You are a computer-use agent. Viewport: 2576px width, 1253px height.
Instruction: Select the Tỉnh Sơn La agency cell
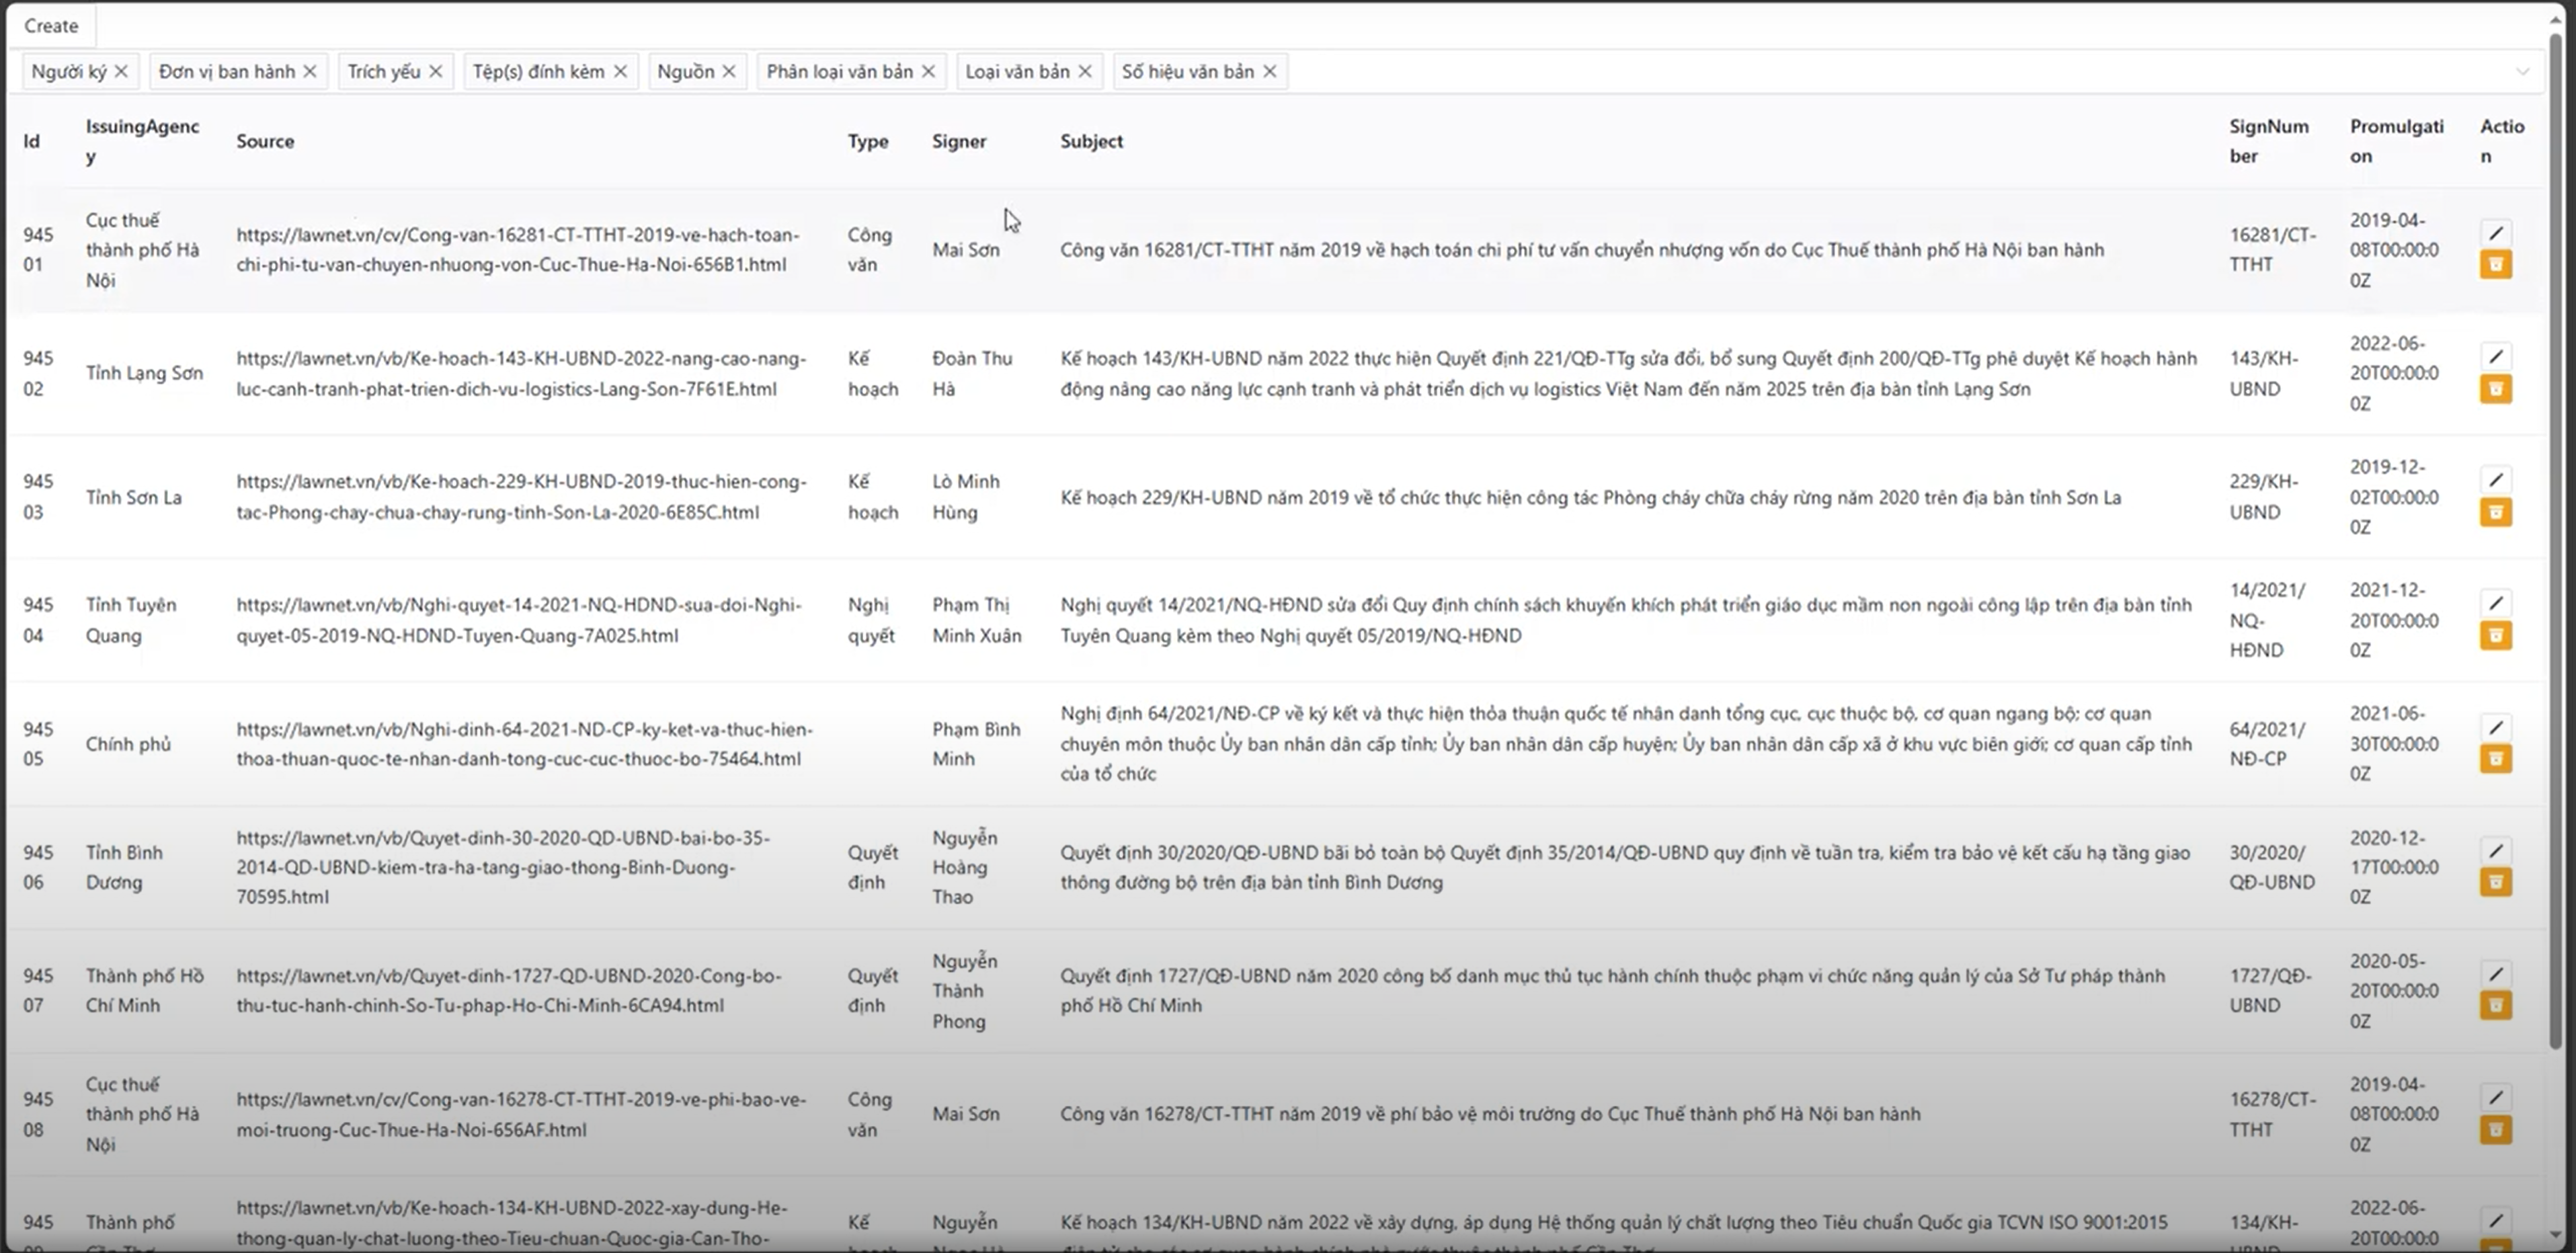click(x=133, y=497)
